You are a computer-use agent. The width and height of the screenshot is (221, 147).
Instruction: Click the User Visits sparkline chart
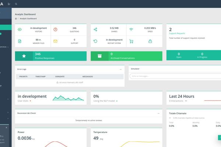click(x=68, y=98)
